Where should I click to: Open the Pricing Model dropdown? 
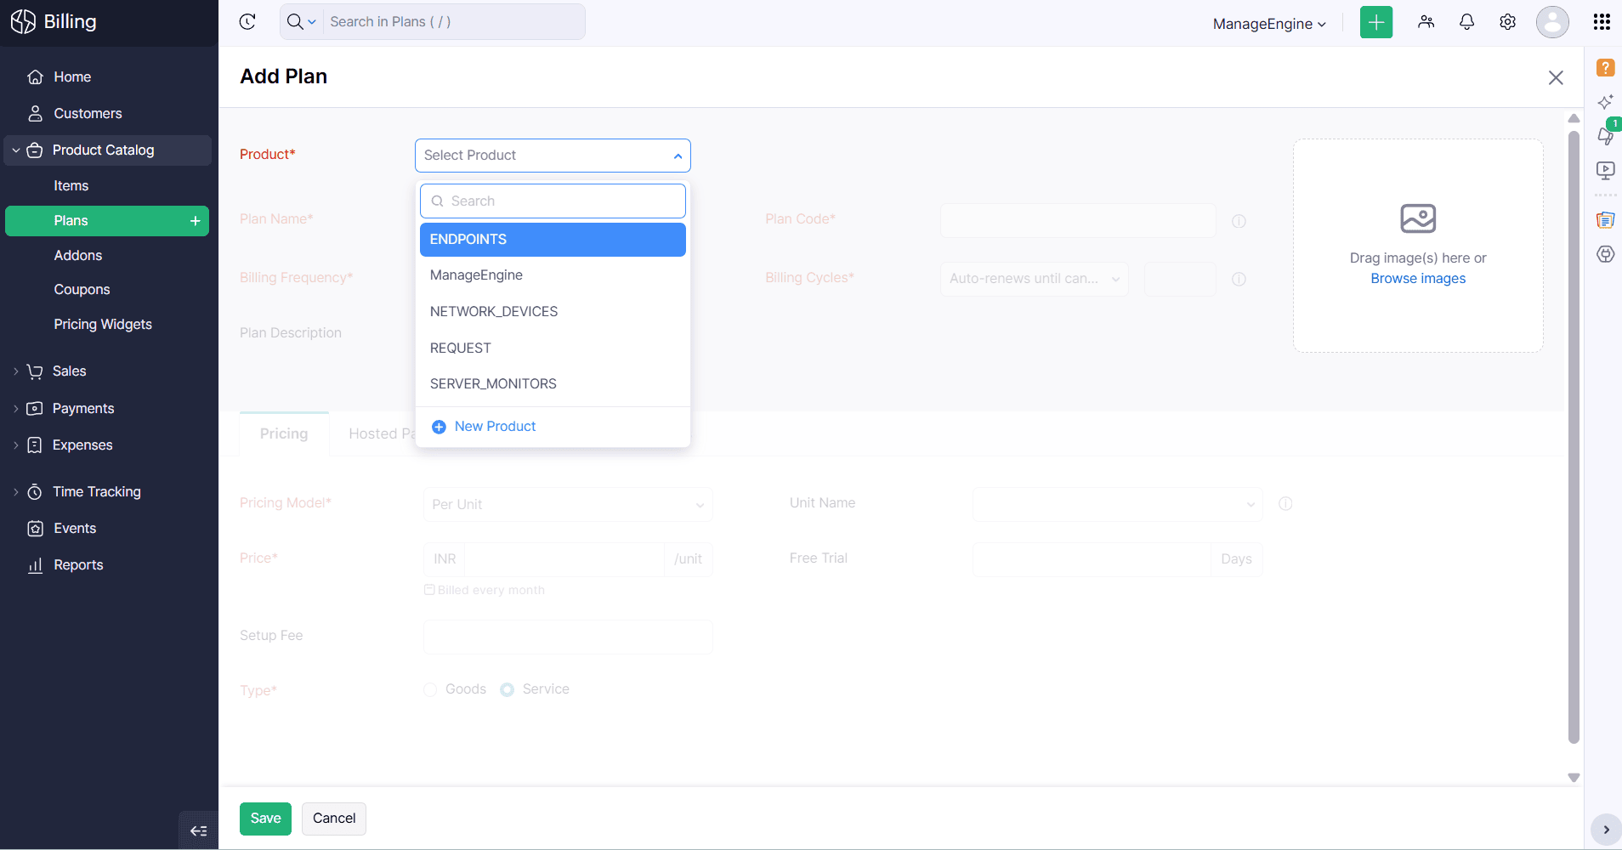tap(568, 505)
